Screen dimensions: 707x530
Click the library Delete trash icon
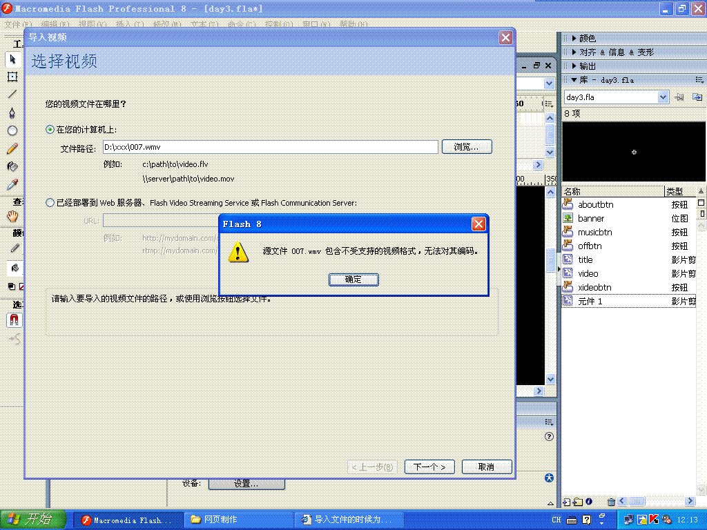(x=612, y=502)
